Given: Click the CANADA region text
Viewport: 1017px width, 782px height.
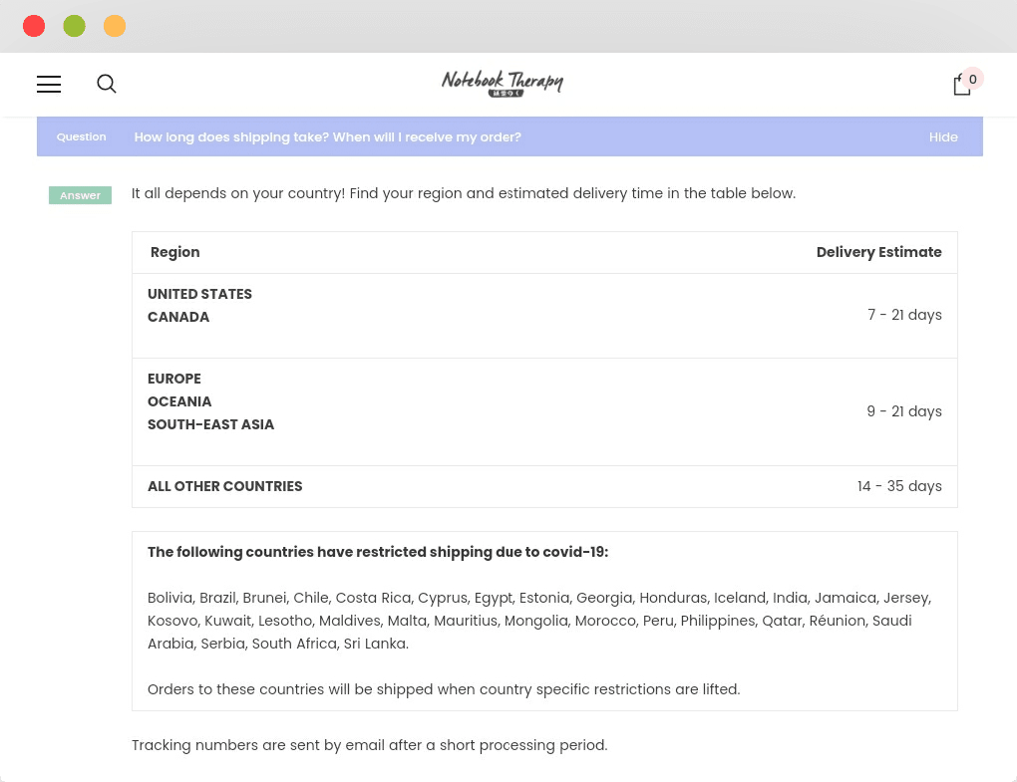Looking at the screenshot, I should pyautogui.click(x=178, y=317).
